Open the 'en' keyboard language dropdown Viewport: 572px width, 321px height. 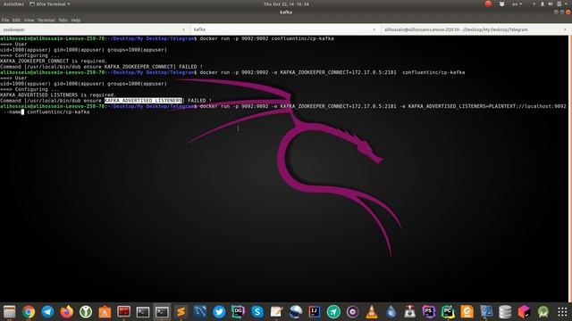517,4
